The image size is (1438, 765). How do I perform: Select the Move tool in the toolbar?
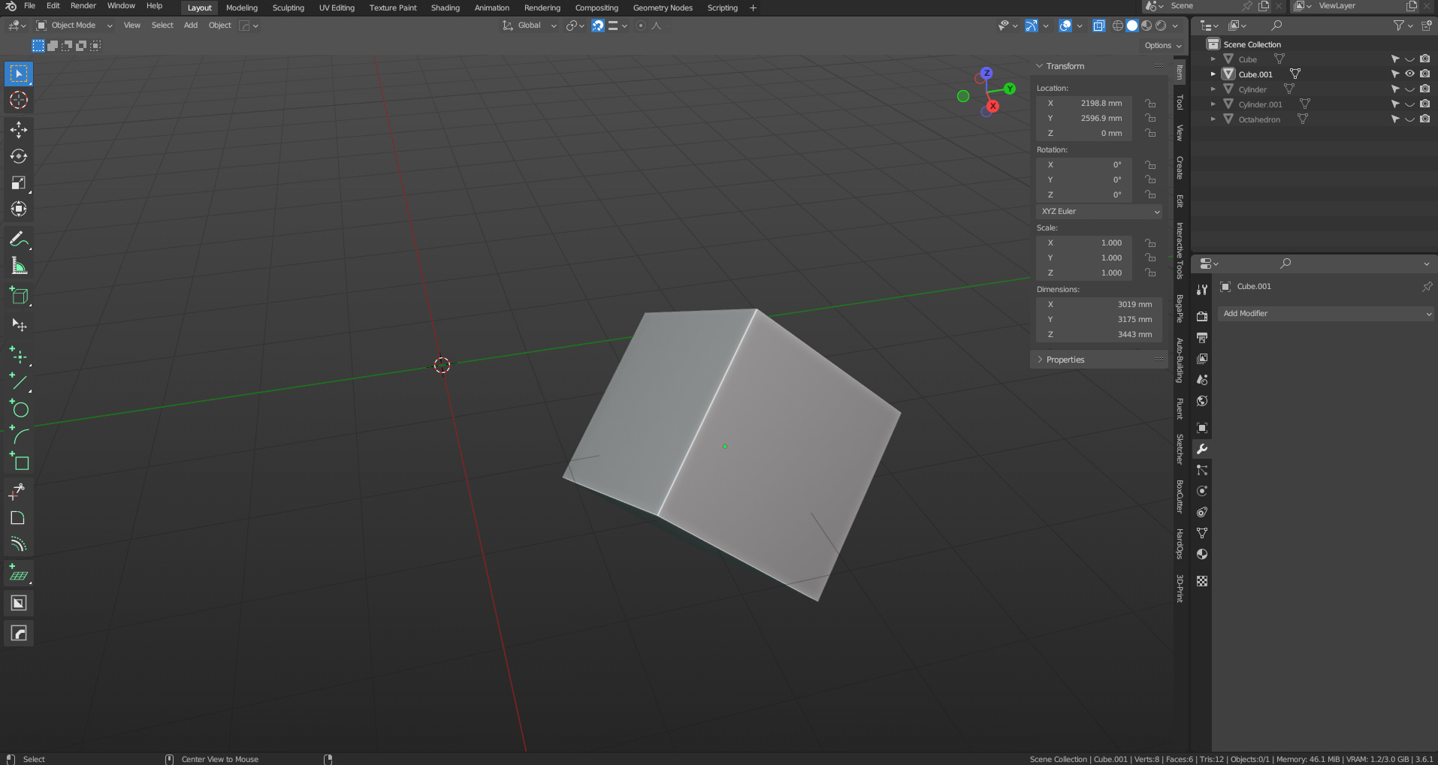[x=19, y=130]
